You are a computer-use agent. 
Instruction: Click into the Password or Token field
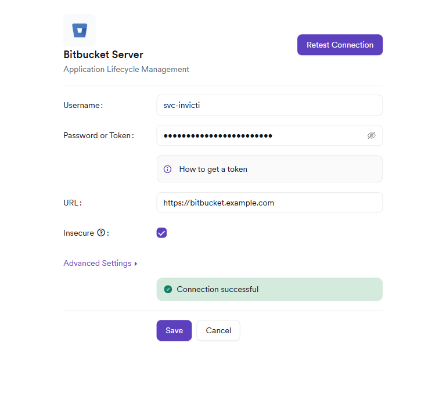261,135
